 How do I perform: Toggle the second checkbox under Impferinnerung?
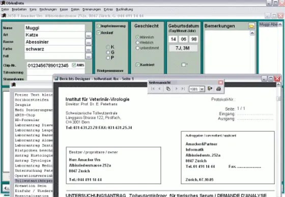tap(99, 33)
